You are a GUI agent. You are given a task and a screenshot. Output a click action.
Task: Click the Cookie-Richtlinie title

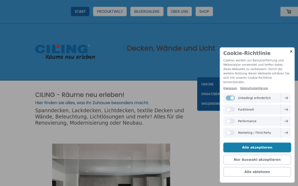click(x=247, y=53)
